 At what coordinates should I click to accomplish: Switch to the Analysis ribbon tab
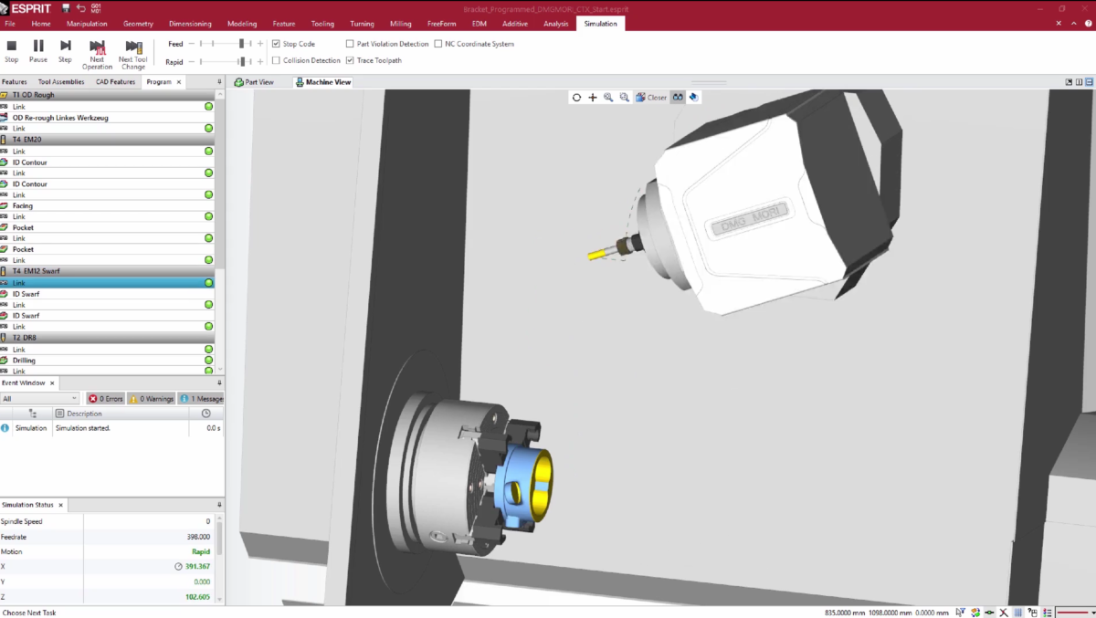(x=555, y=24)
